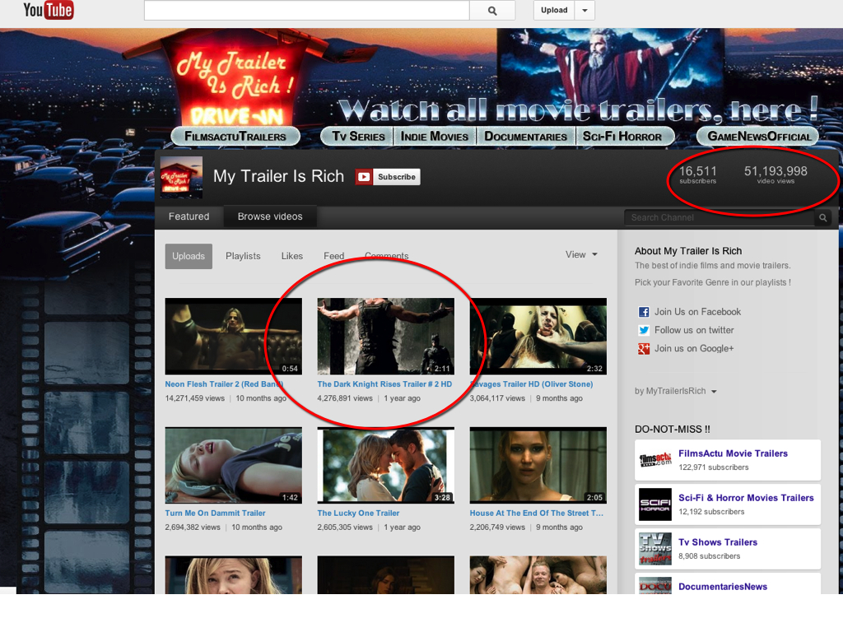Open Savages Trailer HD thumbnail
Image resolution: width=843 pixels, height=632 pixels.
[x=538, y=337]
